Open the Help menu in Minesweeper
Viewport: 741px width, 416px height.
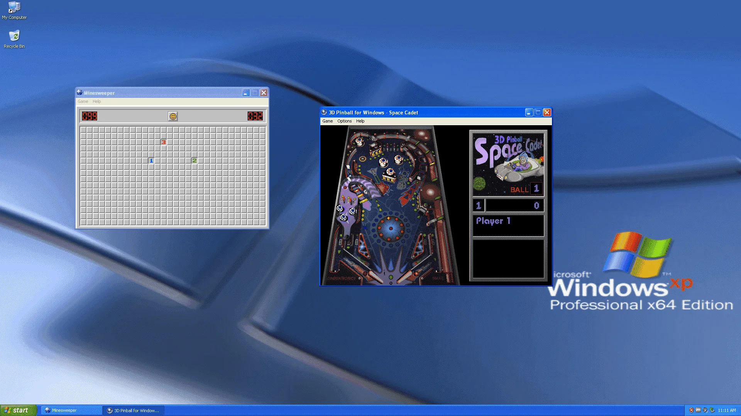pos(97,102)
